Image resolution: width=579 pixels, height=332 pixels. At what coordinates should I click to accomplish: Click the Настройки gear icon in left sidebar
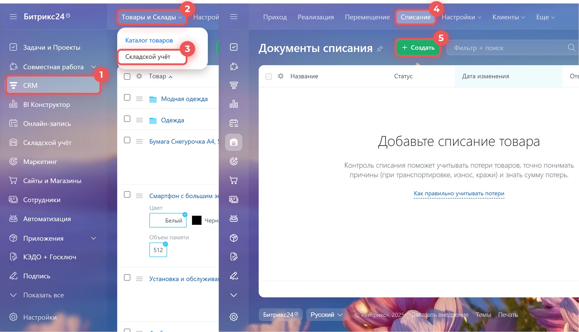13,317
